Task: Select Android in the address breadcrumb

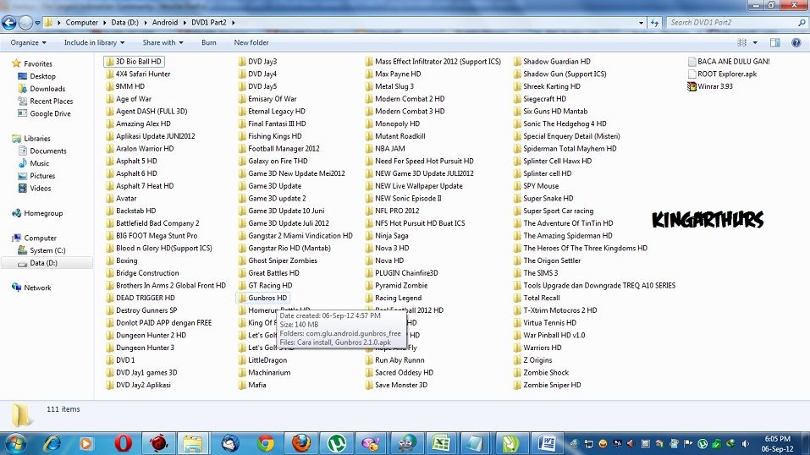Action: click(165, 23)
